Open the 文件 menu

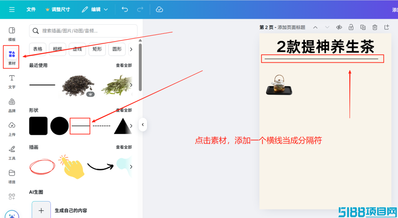pyautogui.click(x=31, y=9)
